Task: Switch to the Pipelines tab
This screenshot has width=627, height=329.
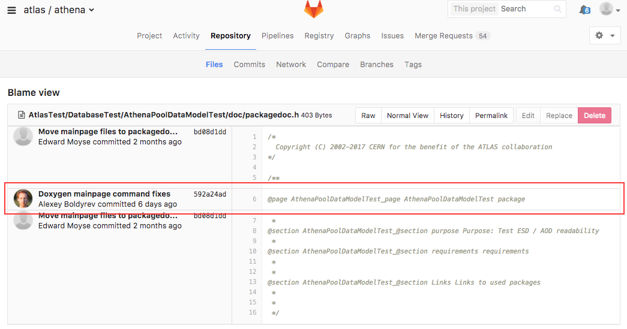Action: coord(278,35)
